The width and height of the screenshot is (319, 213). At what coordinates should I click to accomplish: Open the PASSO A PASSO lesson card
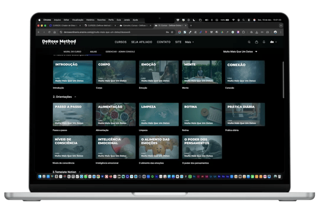pos(73,114)
